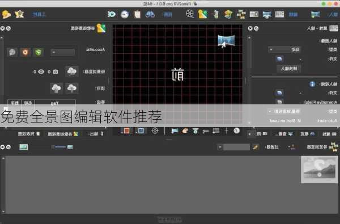Click the red square viewer mode icon
Viewport: 340px width, 224px height.
pyautogui.click(x=126, y=130)
